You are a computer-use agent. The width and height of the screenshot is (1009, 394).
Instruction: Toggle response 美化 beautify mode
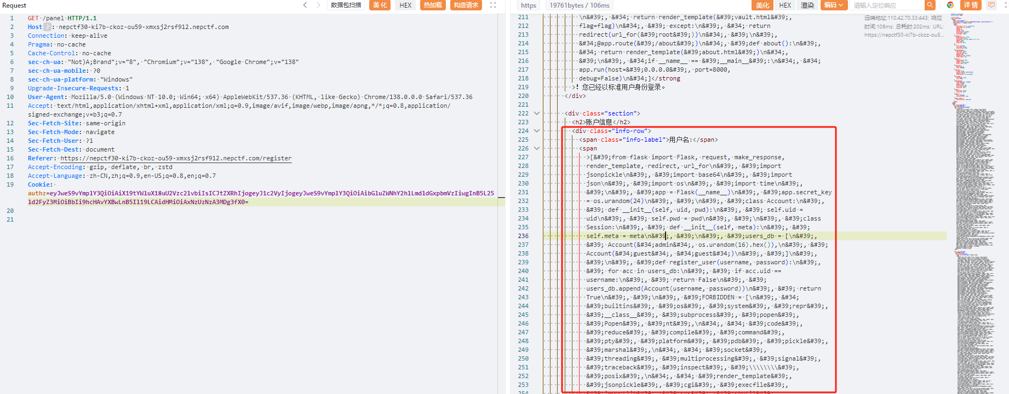point(763,5)
